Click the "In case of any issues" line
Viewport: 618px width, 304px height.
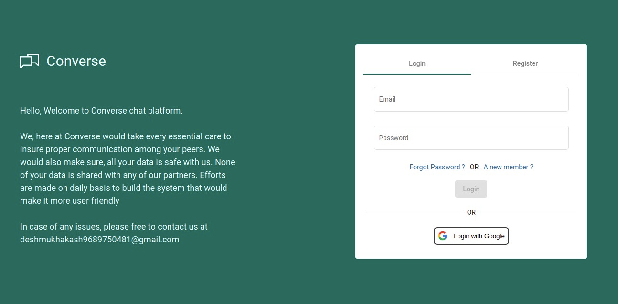coord(114,227)
